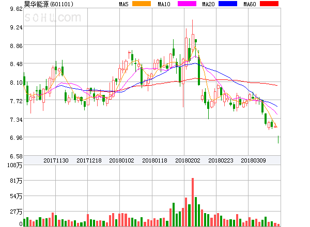310x227 pixels.
Task: Select the MA5 legend label
Action: (123, 4)
